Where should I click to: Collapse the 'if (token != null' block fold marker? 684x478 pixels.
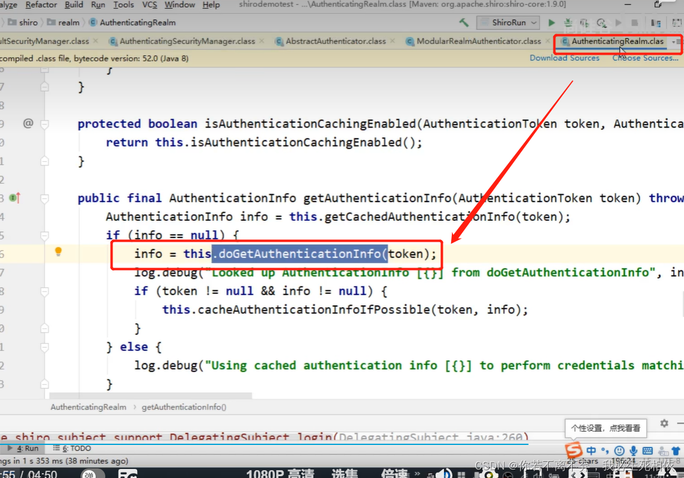tap(45, 292)
